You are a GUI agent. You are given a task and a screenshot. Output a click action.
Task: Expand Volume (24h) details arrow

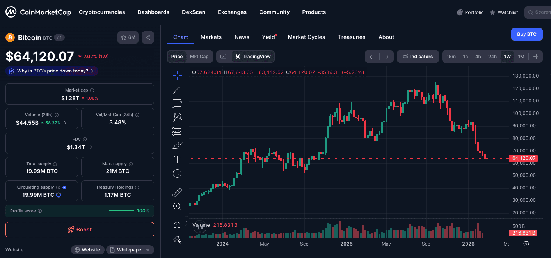coord(65,123)
